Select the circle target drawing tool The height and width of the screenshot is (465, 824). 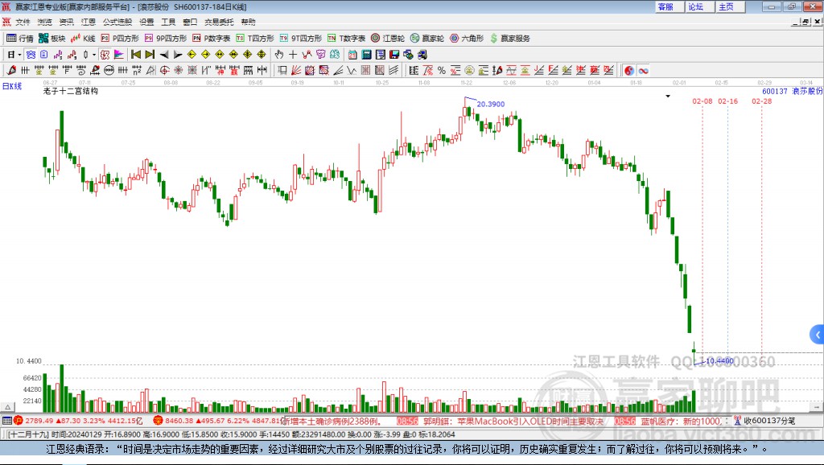pyautogui.click(x=164, y=71)
